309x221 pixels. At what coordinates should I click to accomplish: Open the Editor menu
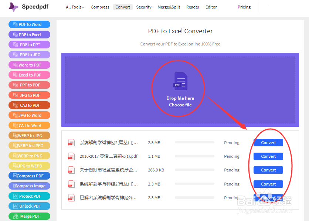pyautogui.click(x=211, y=7)
